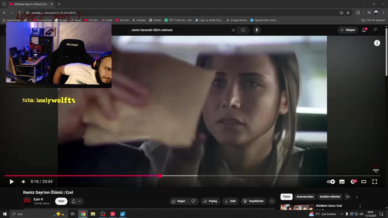Install or cast the page from the address bar icon
Viewport: 388px width, 218px height.
pos(341,13)
